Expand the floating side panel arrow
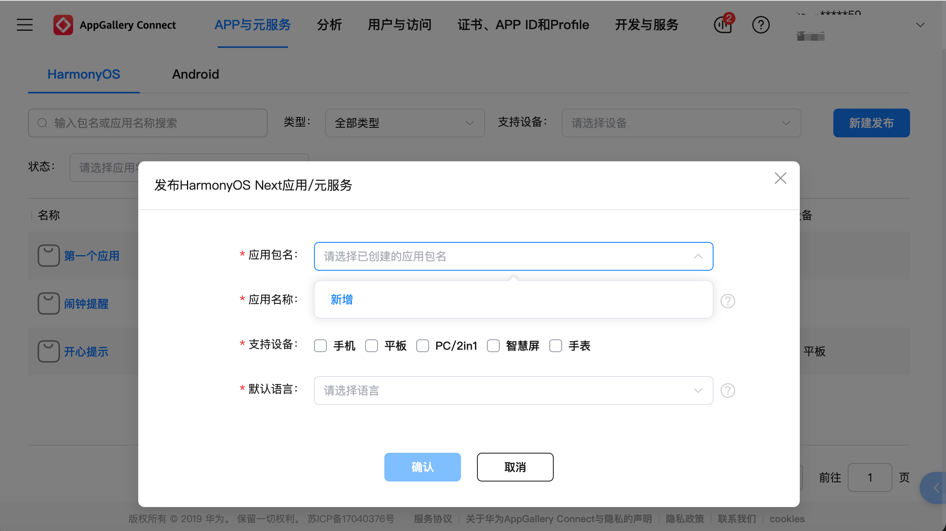Viewport: 946px width, 531px height. tap(936, 487)
